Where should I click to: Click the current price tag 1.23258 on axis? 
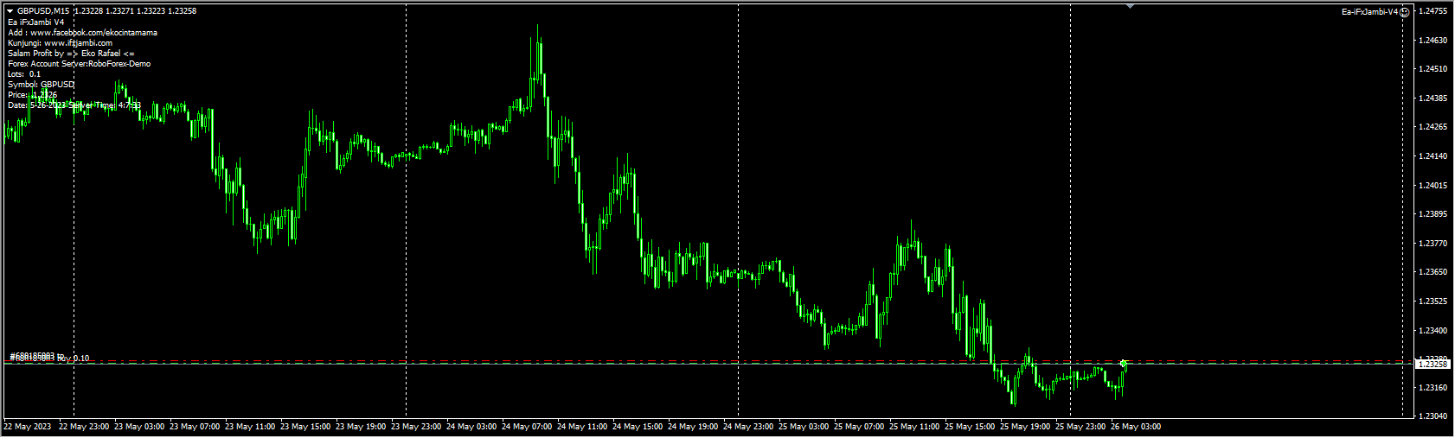(1433, 365)
